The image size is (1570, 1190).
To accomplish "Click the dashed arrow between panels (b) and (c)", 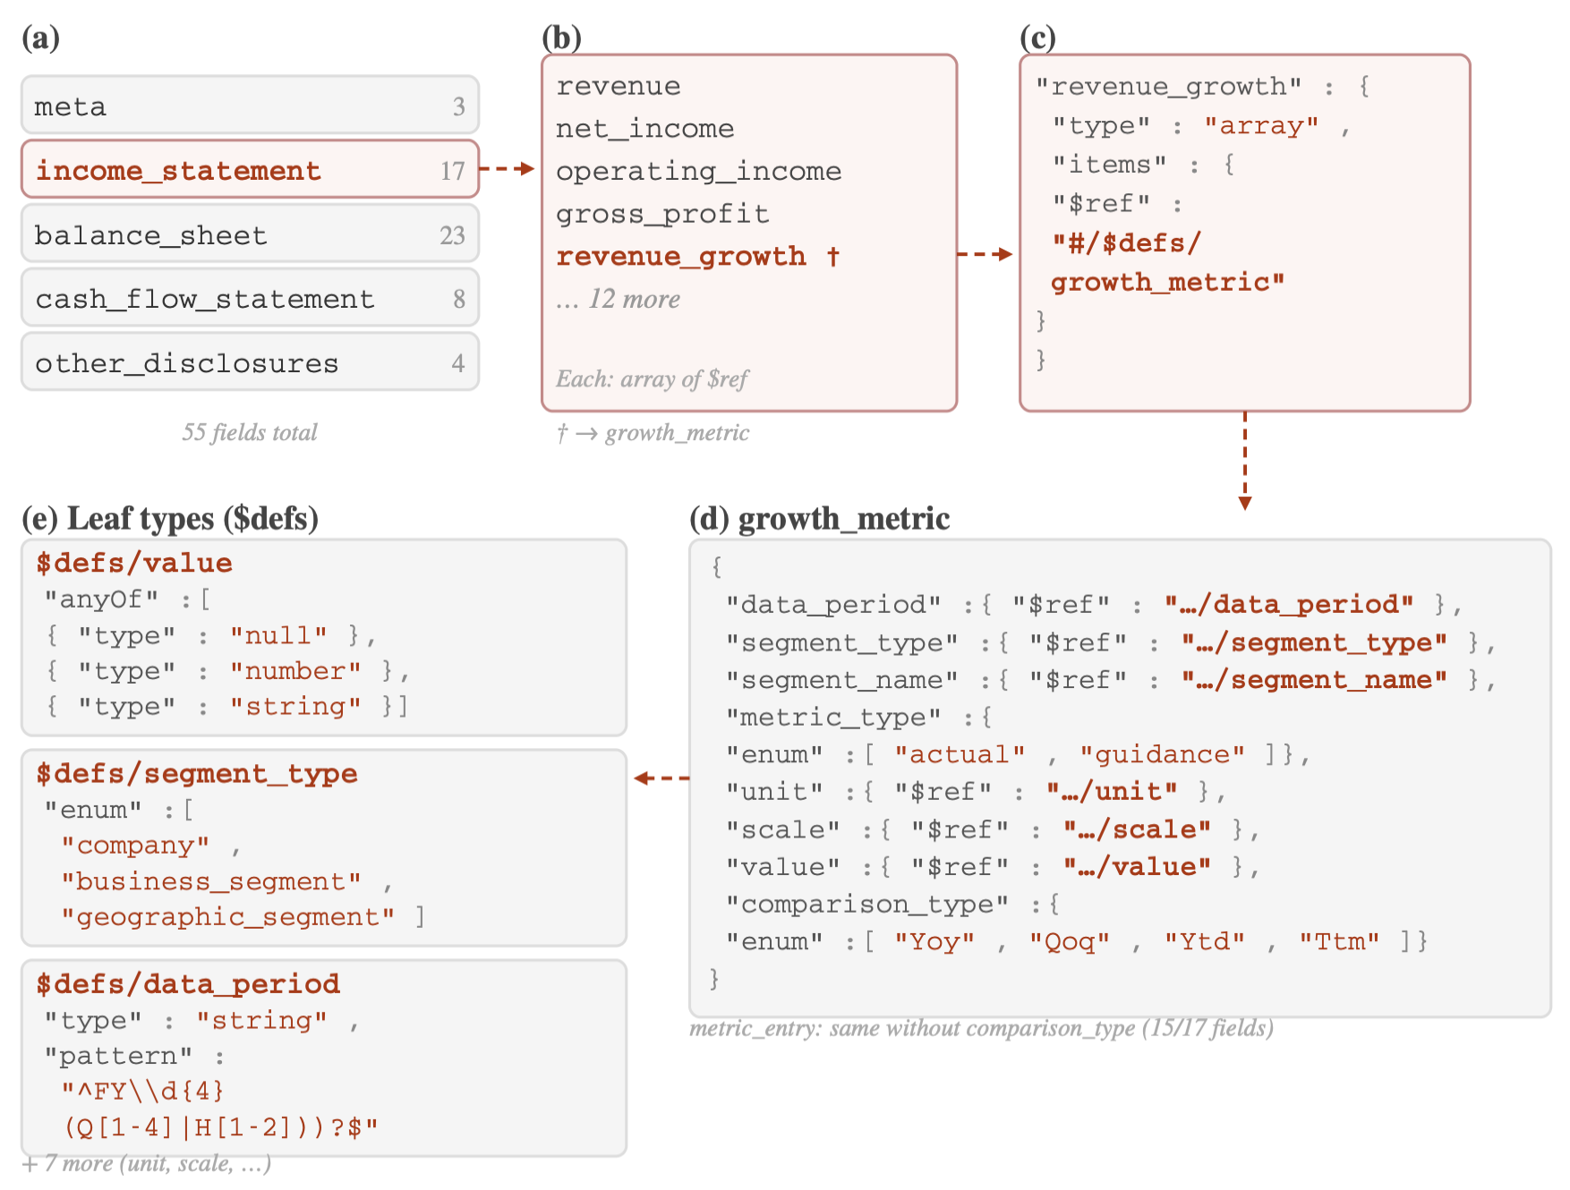I will pyautogui.click(x=985, y=254).
